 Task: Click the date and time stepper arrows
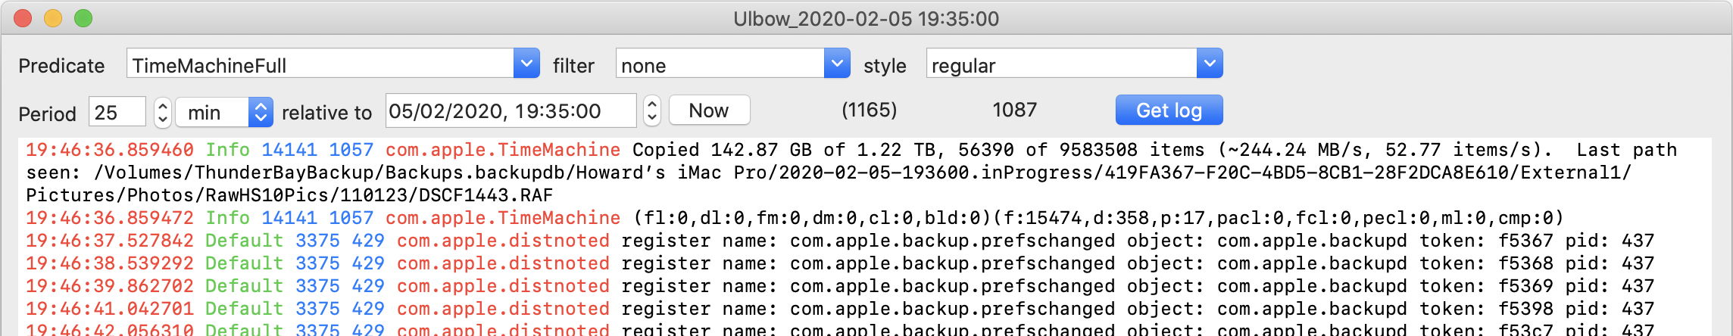point(652,111)
